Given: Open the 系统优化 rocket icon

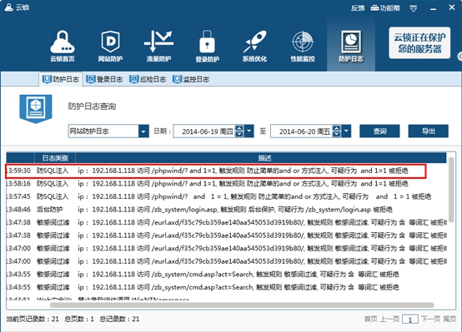Looking at the screenshot, I should click(x=255, y=46).
